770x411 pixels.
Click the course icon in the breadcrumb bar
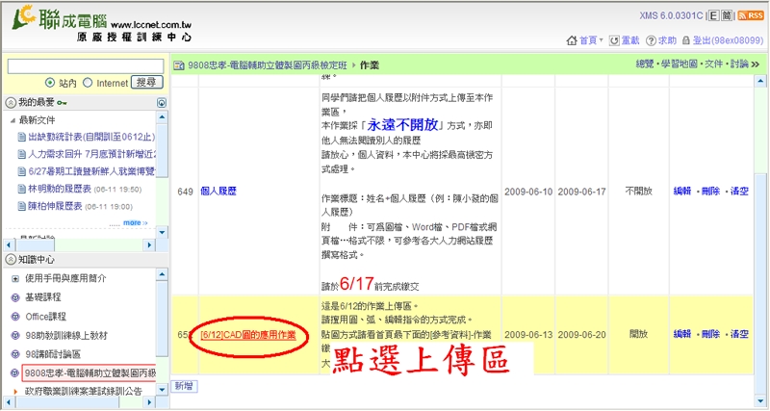click(178, 64)
